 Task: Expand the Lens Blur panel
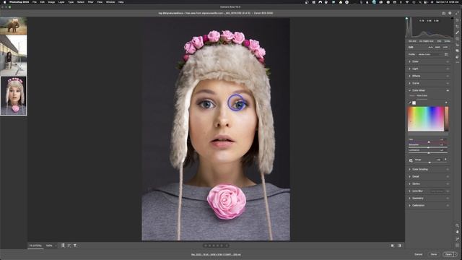pyautogui.click(x=410, y=191)
